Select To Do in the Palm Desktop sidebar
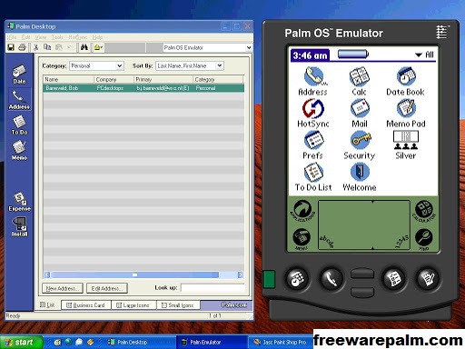Screen dimensions: 465x349 tap(19, 125)
